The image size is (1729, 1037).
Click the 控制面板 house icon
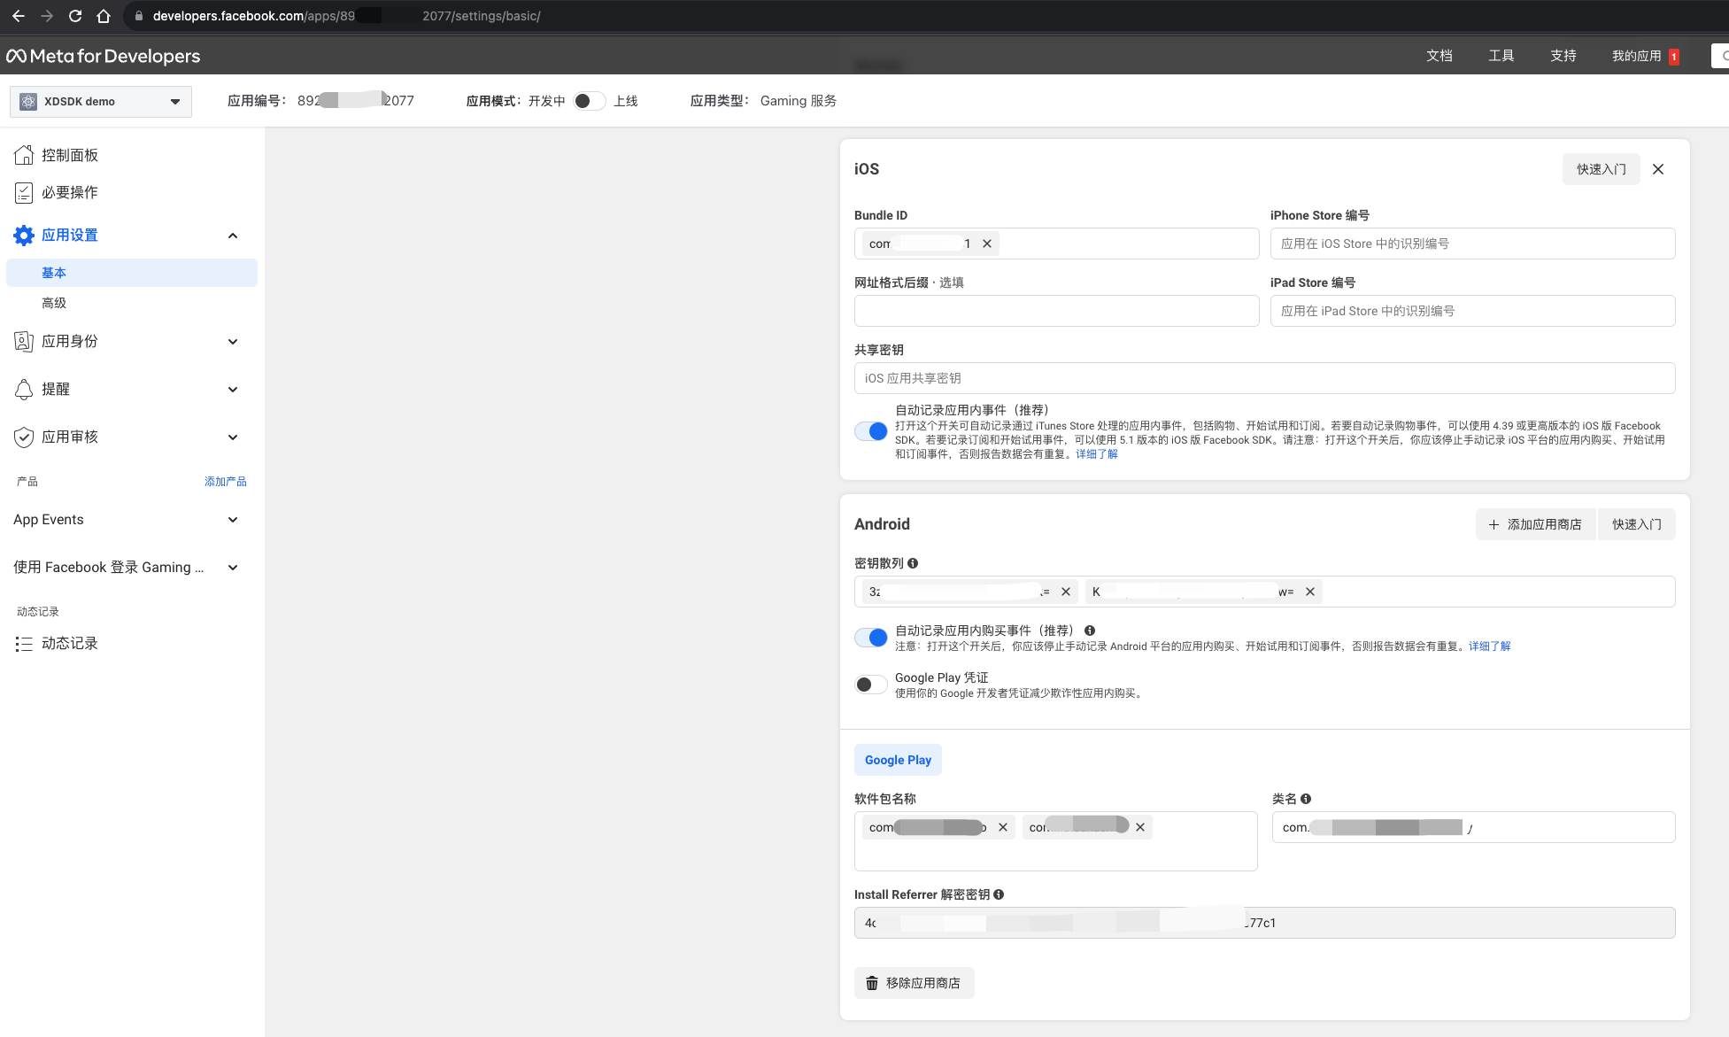coord(24,155)
